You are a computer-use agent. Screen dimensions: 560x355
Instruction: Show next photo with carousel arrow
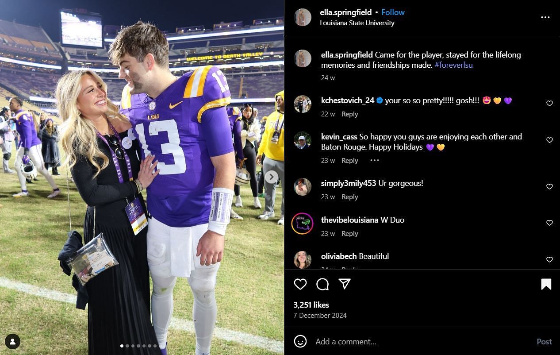[272, 177]
